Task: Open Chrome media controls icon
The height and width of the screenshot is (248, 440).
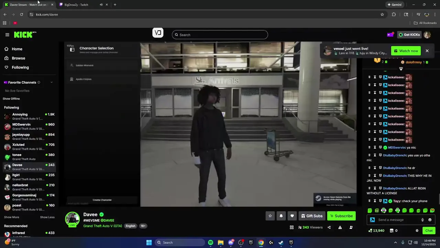Action: (418, 14)
